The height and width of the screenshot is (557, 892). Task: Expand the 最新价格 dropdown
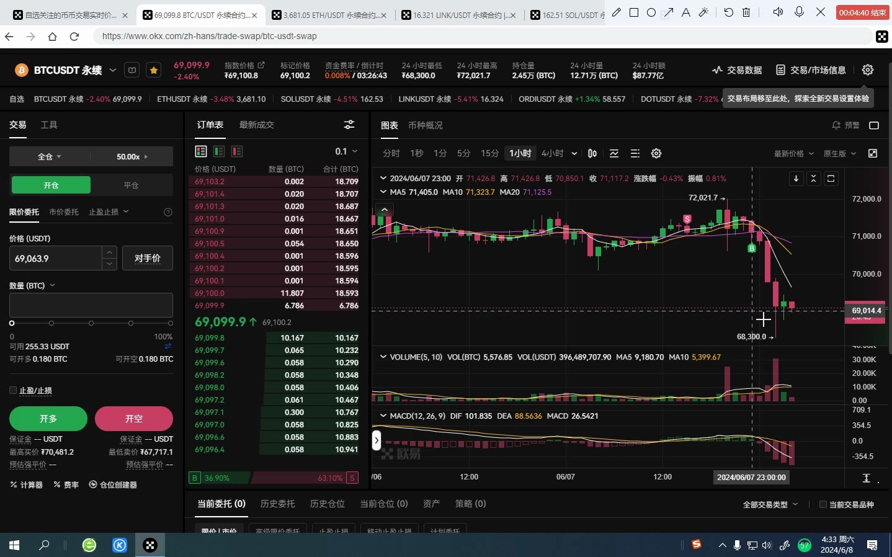[x=793, y=153]
